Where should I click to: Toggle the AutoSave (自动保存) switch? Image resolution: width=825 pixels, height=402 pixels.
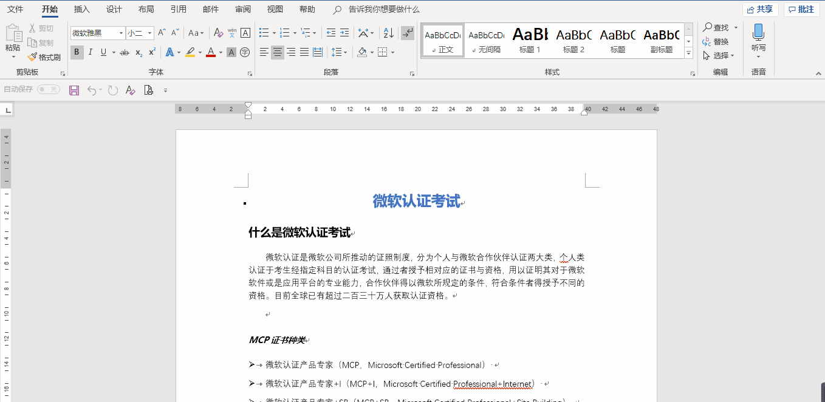(x=49, y=89)
